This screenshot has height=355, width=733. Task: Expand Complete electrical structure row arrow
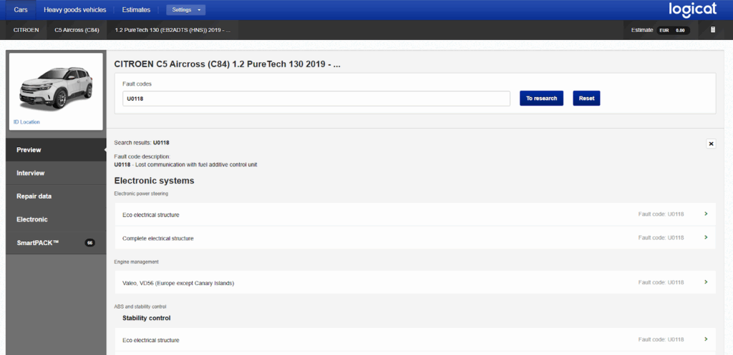tap(706, 237)
